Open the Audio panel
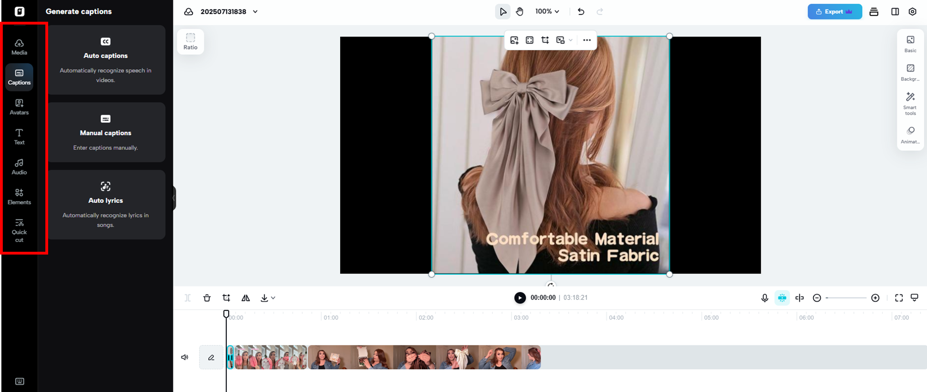 pyautogui.click(x=19, y=167)
